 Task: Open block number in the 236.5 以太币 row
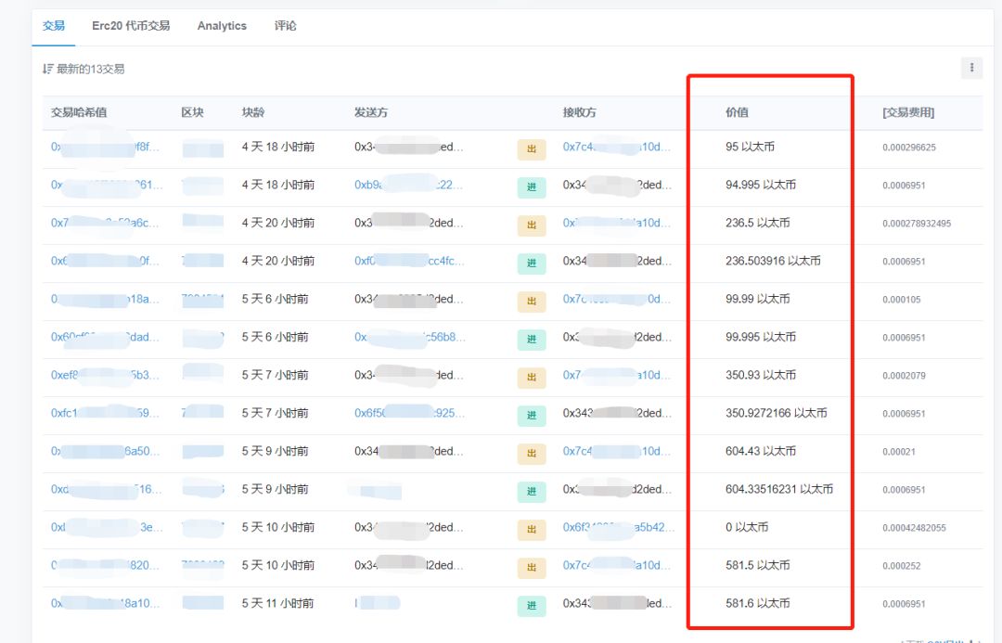[x=202, y=223]
